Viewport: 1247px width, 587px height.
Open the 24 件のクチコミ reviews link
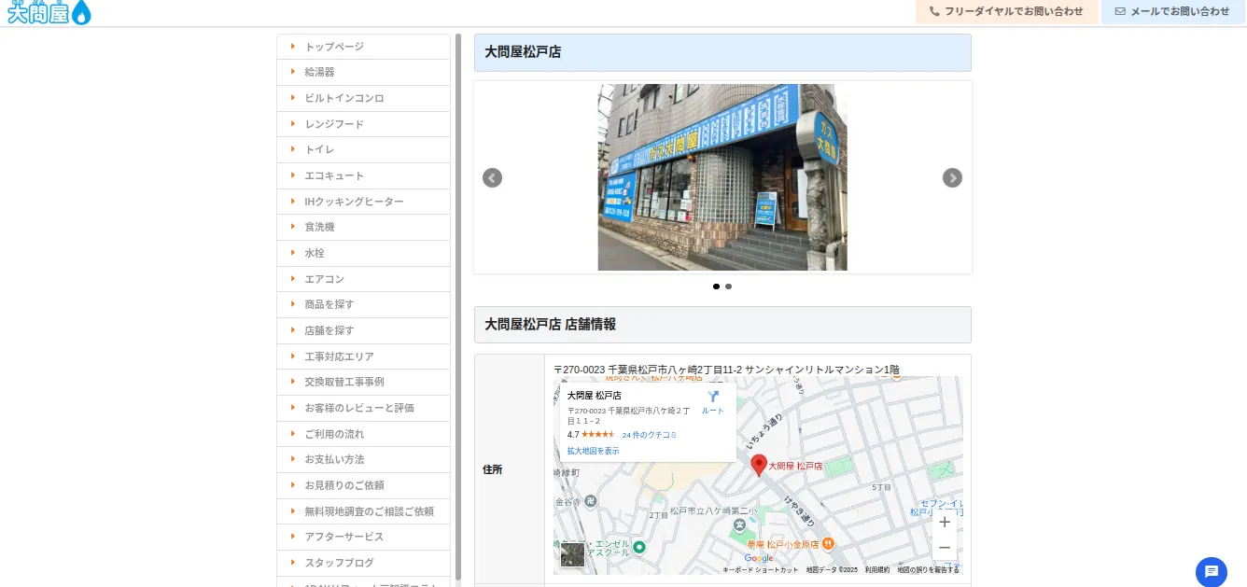(x=649, y=435)
